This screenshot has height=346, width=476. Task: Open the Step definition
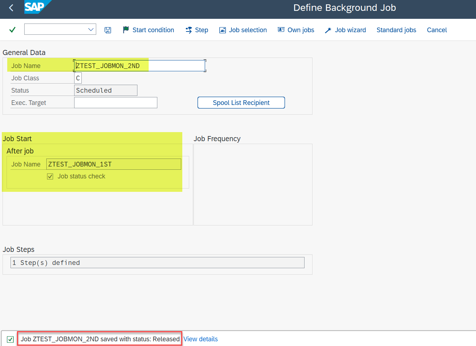197,30
